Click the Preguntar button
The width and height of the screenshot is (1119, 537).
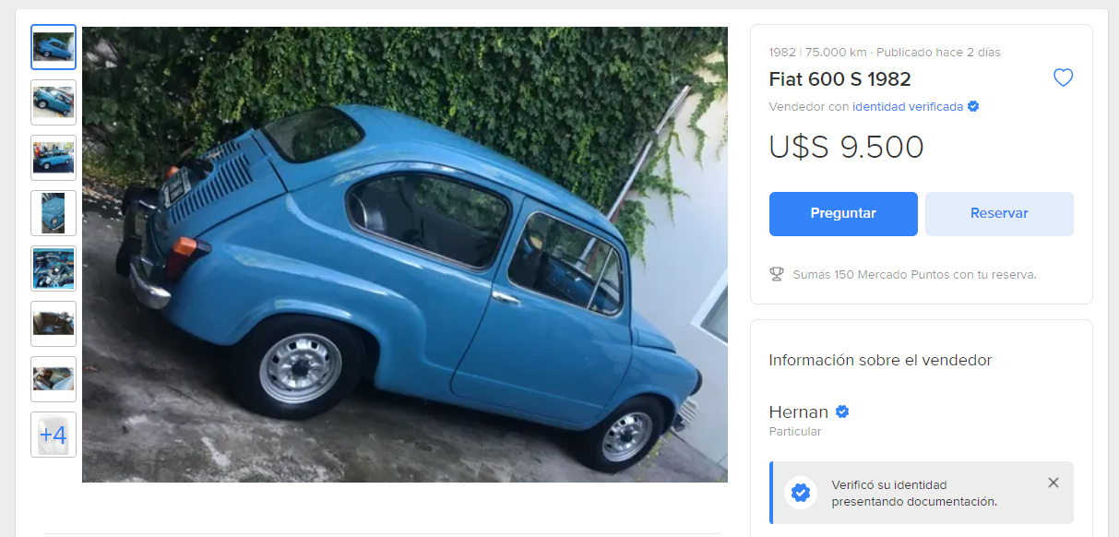[843, 214]
